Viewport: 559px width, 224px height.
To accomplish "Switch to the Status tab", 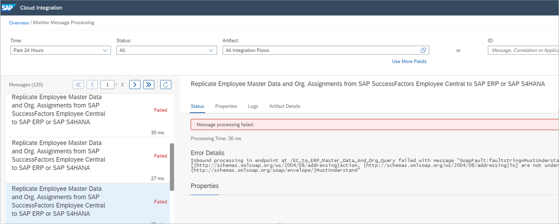I will pos(197,106).
